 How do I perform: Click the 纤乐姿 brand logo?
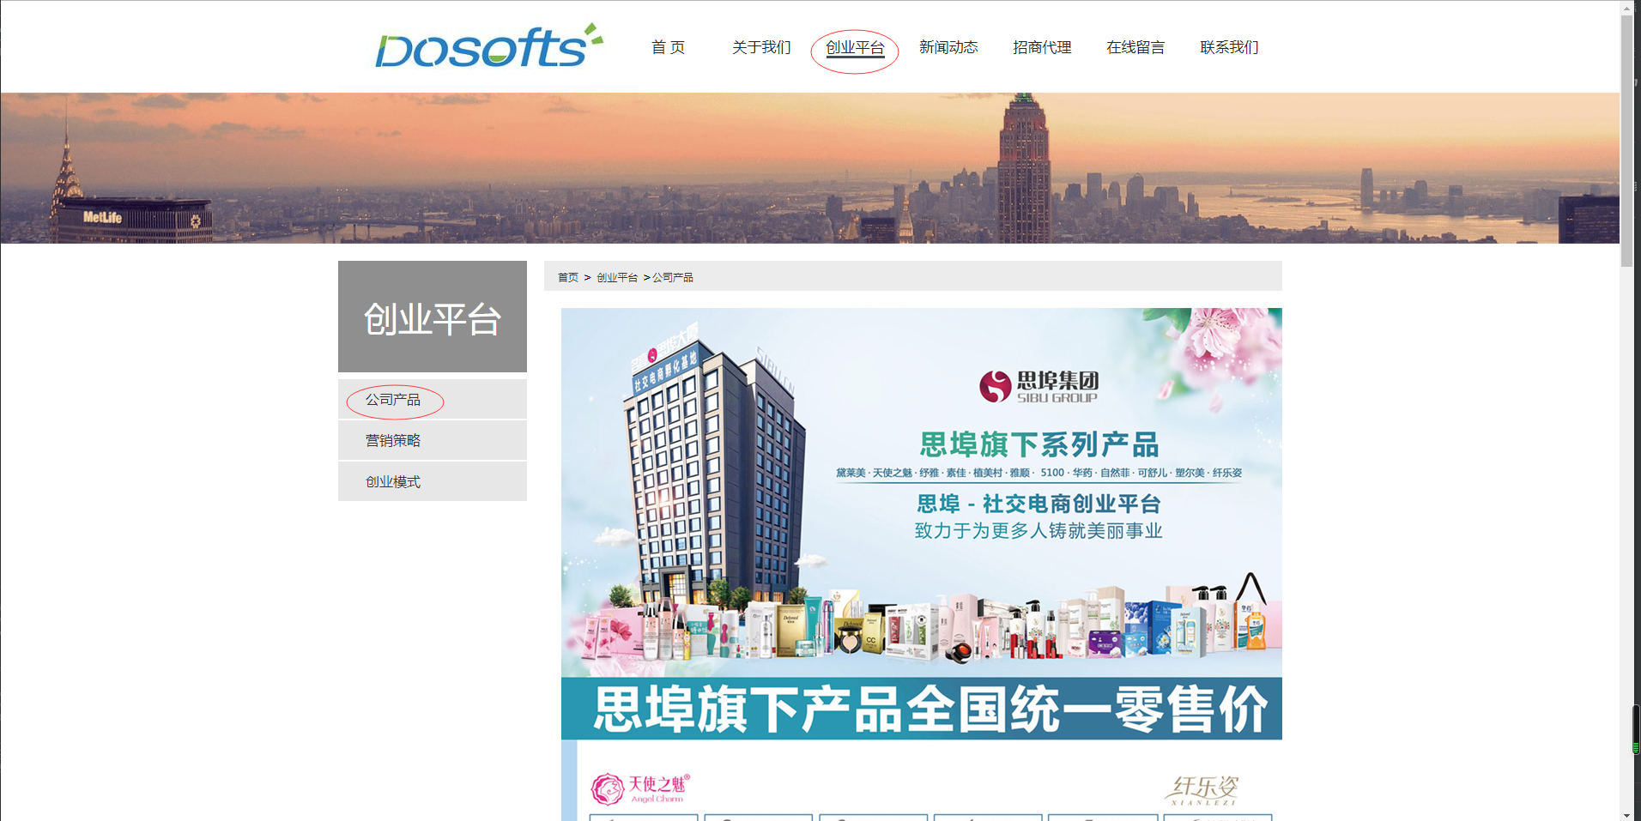(1202, 790)
